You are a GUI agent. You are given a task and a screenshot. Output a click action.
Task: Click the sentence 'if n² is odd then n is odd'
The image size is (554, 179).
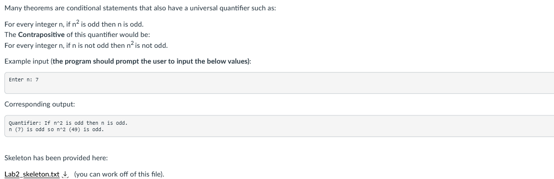(105, 24)
